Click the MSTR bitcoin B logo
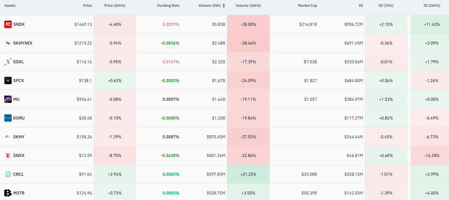 [x=8, y=193]
